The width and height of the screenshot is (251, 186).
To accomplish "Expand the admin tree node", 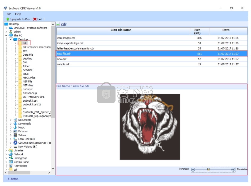I will tap(6, 32).
